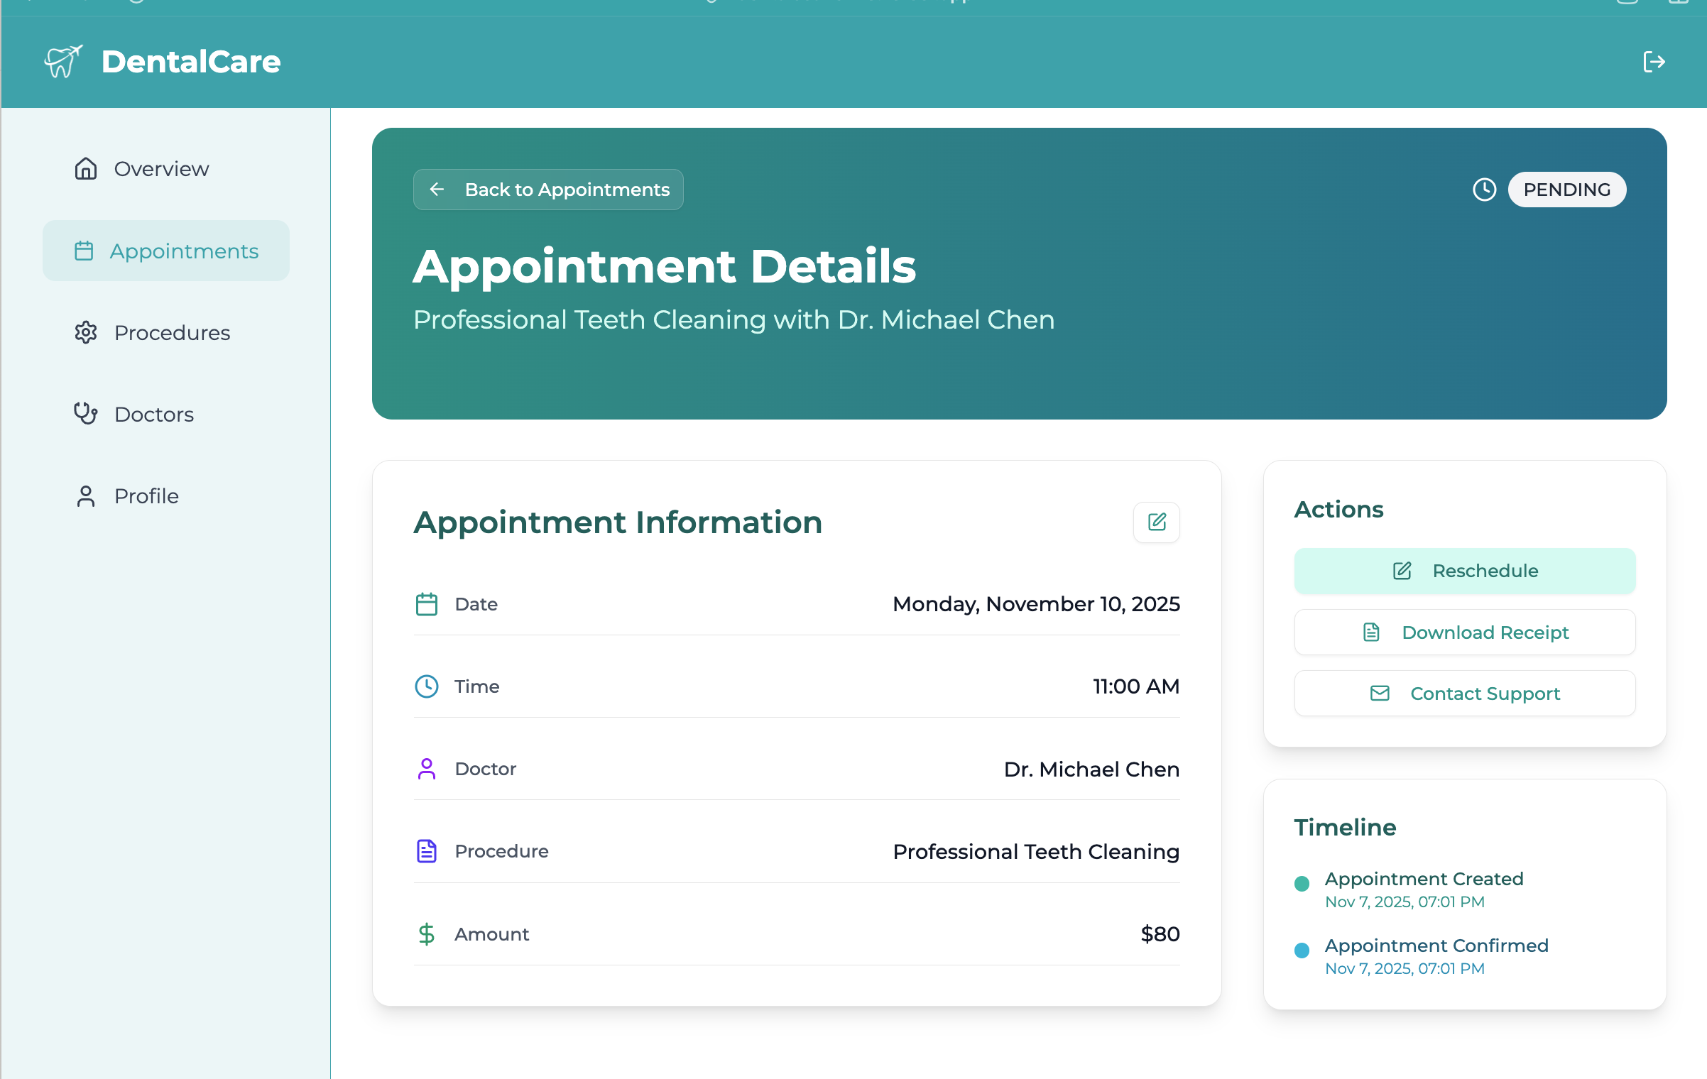Open the Profile section from the sidebar

coord(146,495)
